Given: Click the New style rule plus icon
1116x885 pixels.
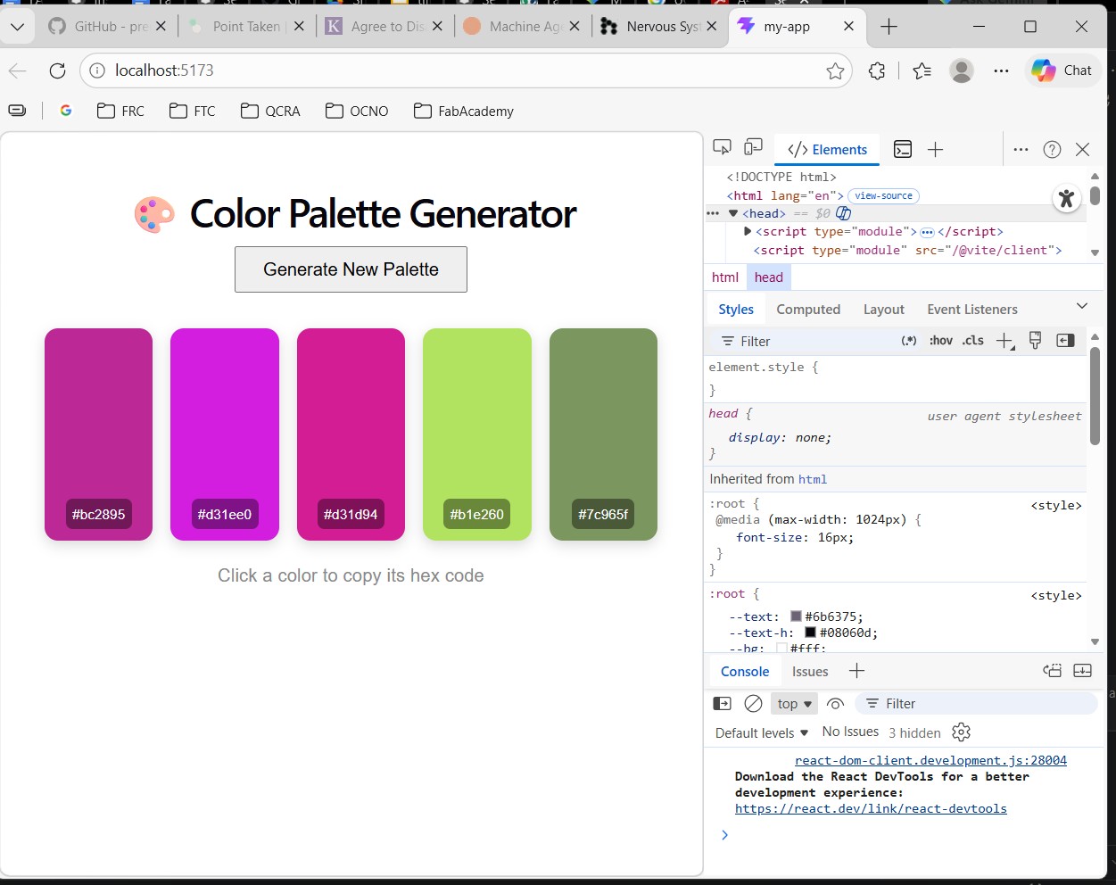Looking at the screenshot, I should 1005,341.
